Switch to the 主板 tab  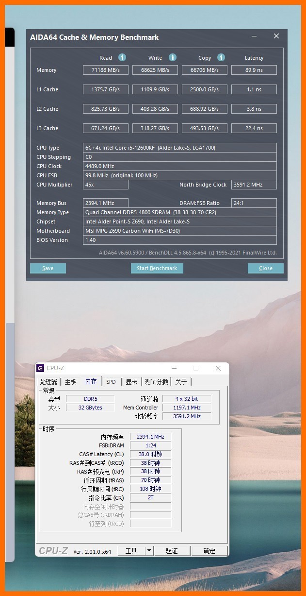tap(70, 382)
